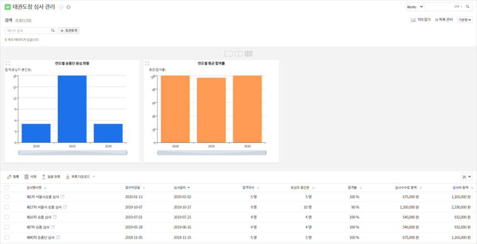Open the 제17차 서울시 승품 심사 entry
The width and height of the screenshot is (477, 244).
pyautogui.click(x=44, y=207)
